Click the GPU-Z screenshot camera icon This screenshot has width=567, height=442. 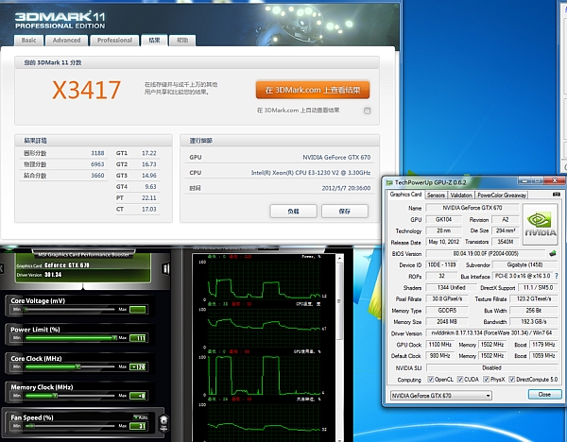click(x=557, y=195)
